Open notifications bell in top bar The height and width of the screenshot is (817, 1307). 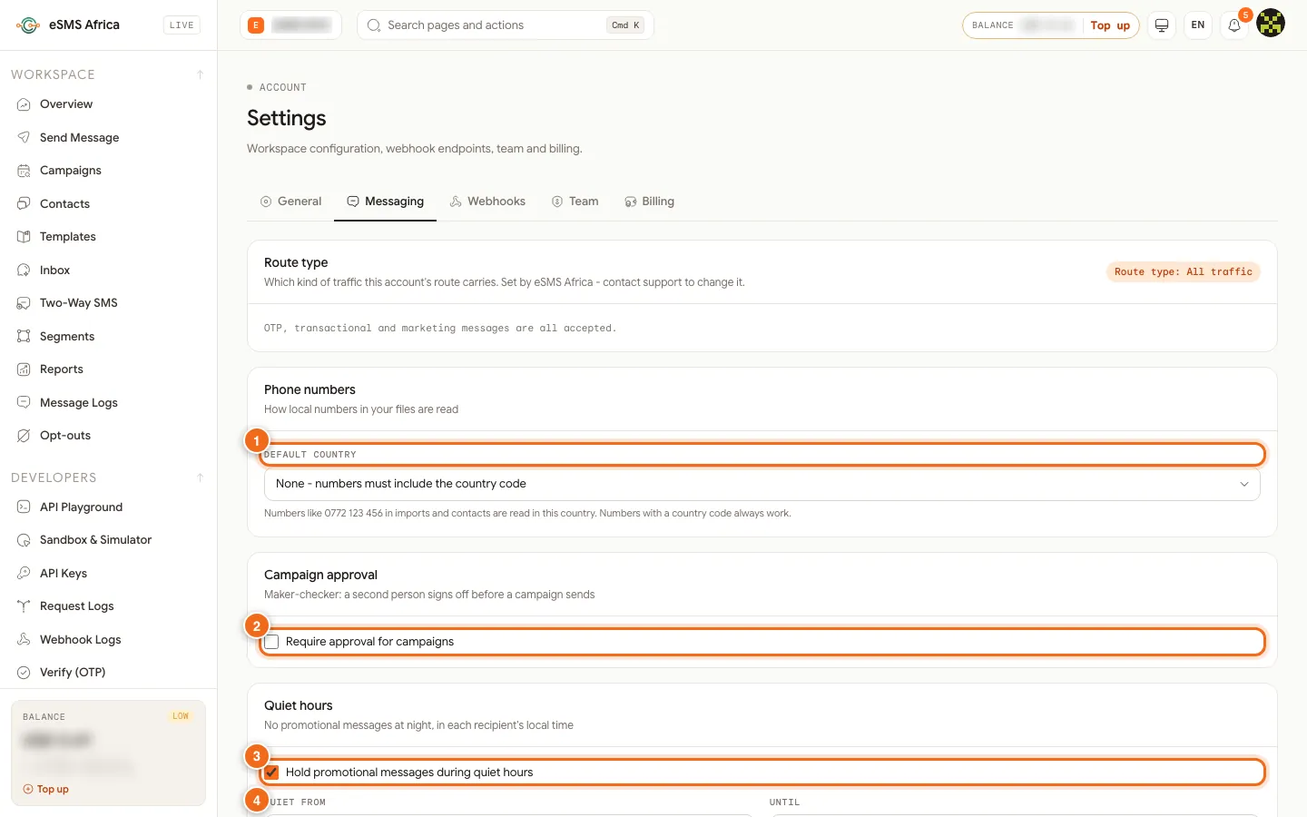[x=1234, y=25]
